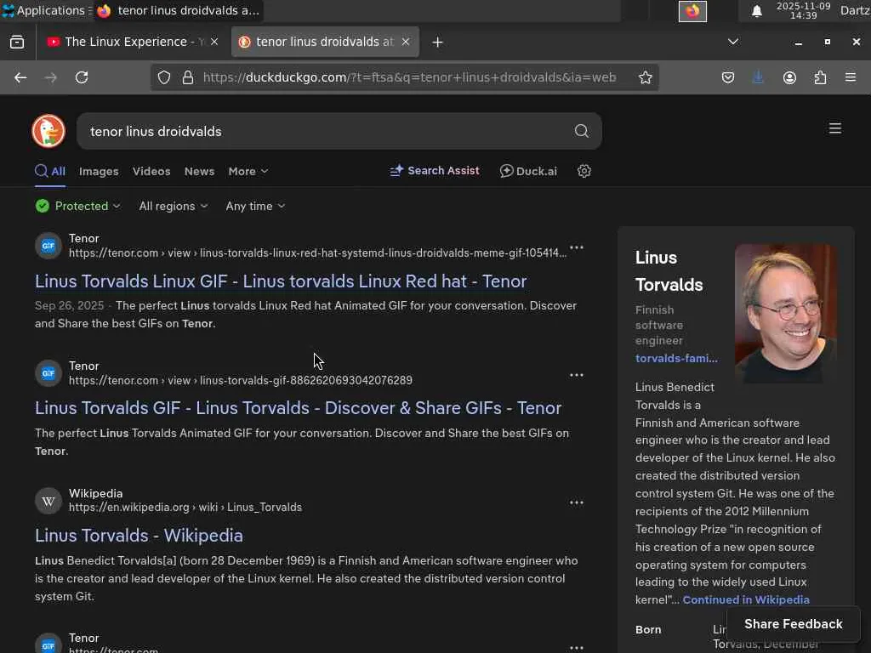Expand the All regions dropdown
871x653 pixels.
point(174,206)
